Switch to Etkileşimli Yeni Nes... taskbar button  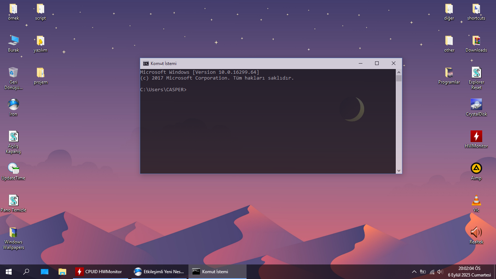159,272
